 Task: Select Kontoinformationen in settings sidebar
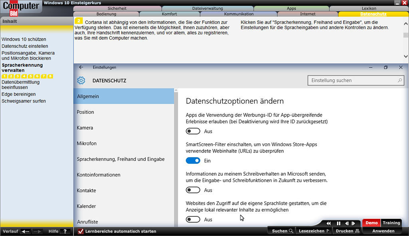pyautogui.click(x=124, y=175)
